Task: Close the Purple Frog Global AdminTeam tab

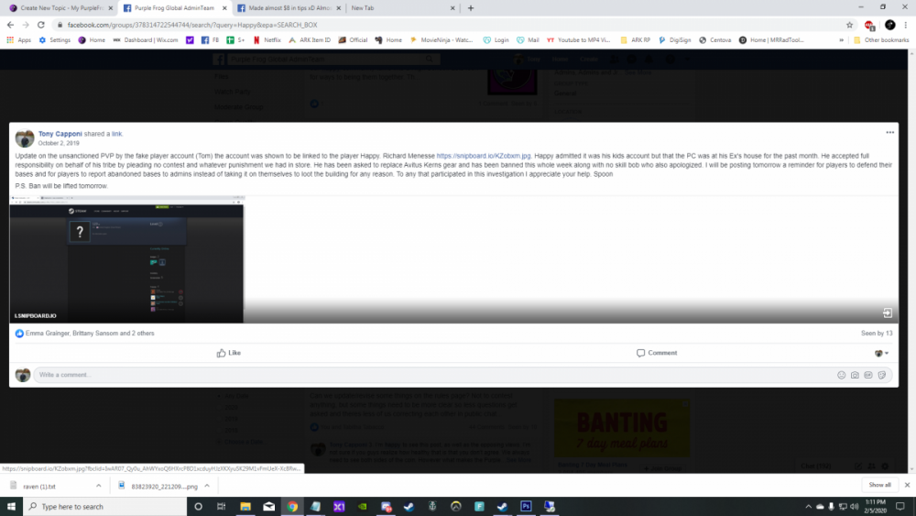Action: 224,8
